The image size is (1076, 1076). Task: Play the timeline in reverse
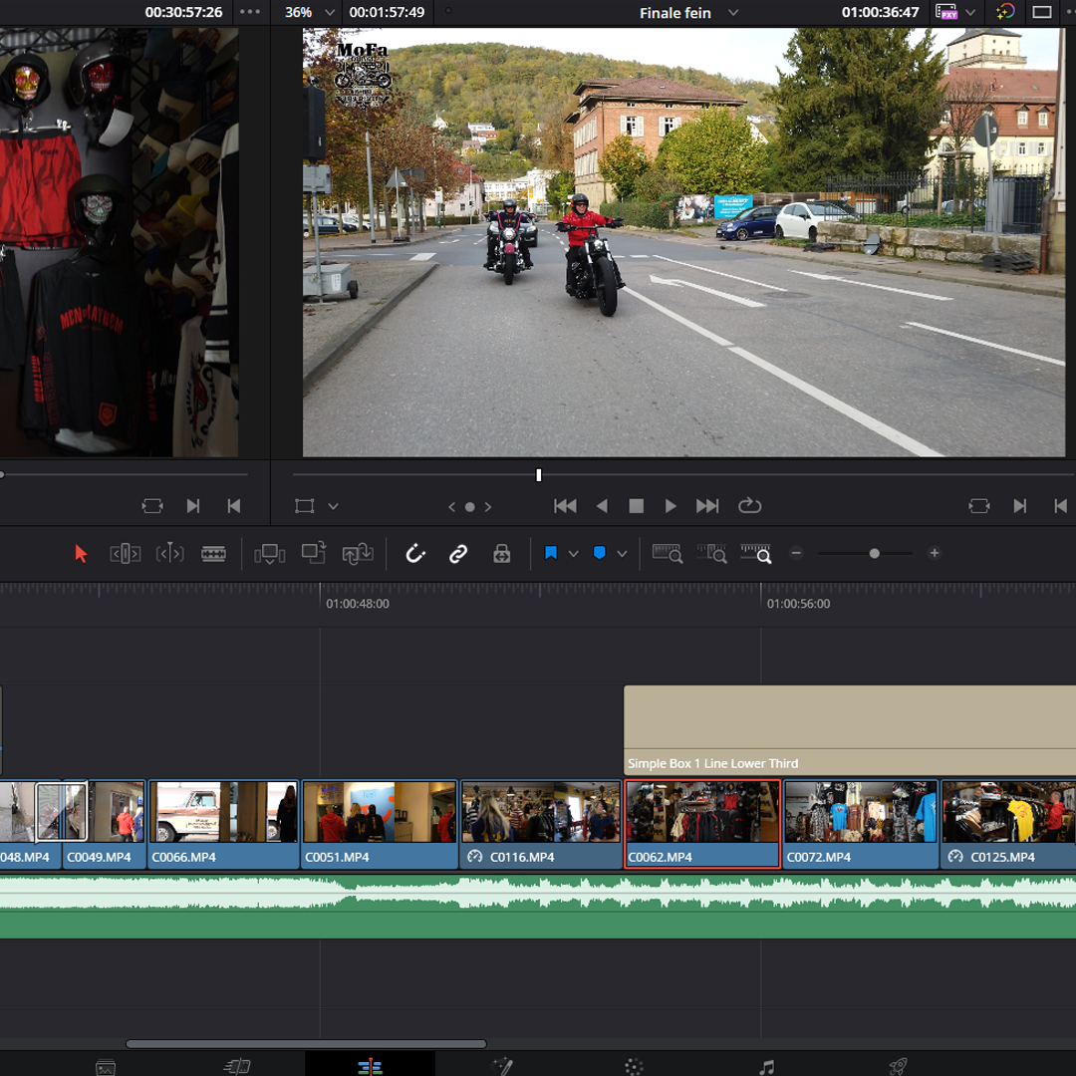click(x=602, y=506)
